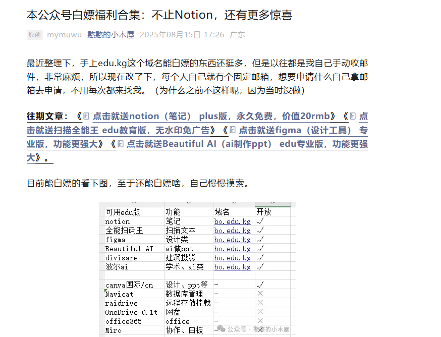Click bo.edu.kg link in 波尔ai row
Image resolution: width=441 pixels, height=337 pixels.
232,267
